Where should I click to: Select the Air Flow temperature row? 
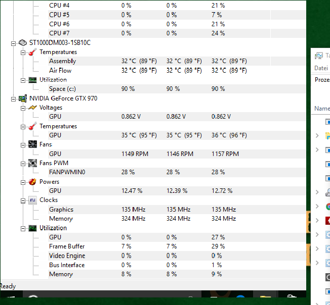[177, 70]
